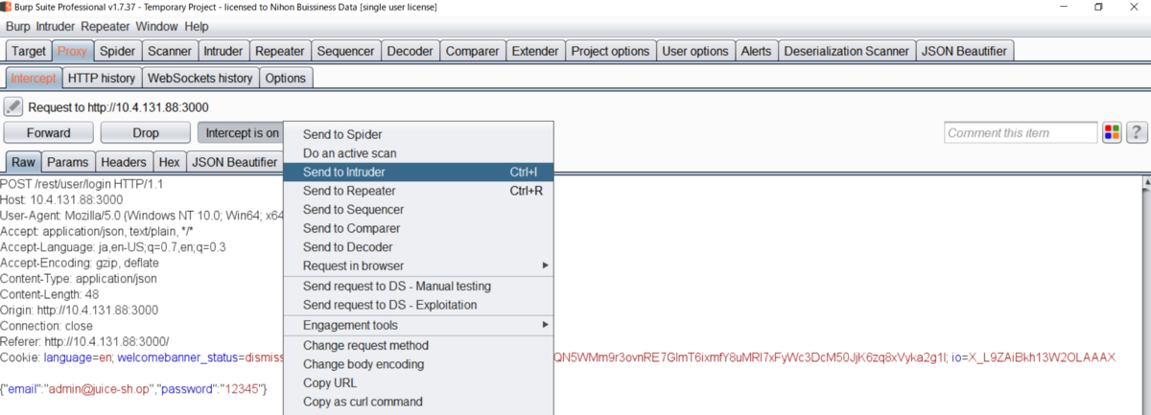
Task: Open the Repeater menu in menu bar
Action: tap(106, 27)
